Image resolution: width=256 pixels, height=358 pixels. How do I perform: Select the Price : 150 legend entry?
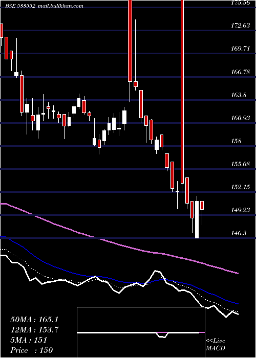tap(32, 350)
